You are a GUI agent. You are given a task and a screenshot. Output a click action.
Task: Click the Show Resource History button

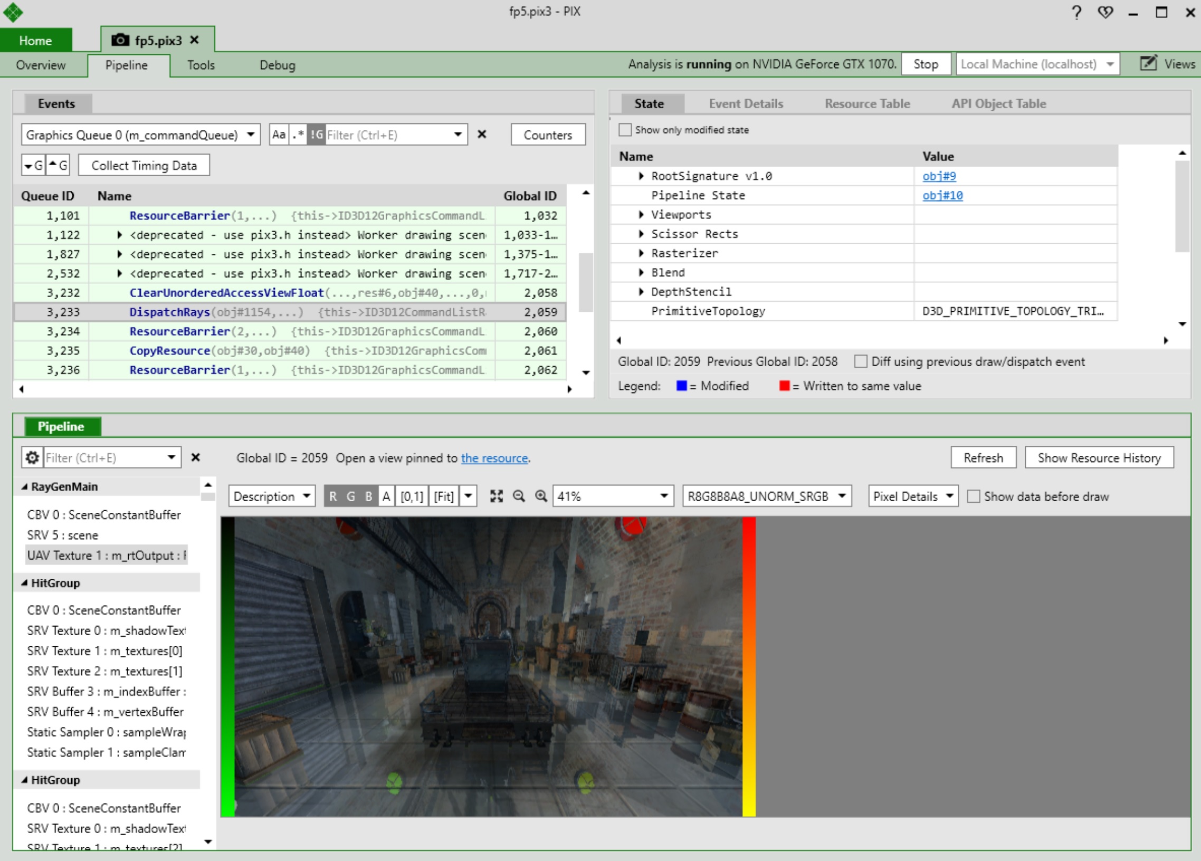1099,457
